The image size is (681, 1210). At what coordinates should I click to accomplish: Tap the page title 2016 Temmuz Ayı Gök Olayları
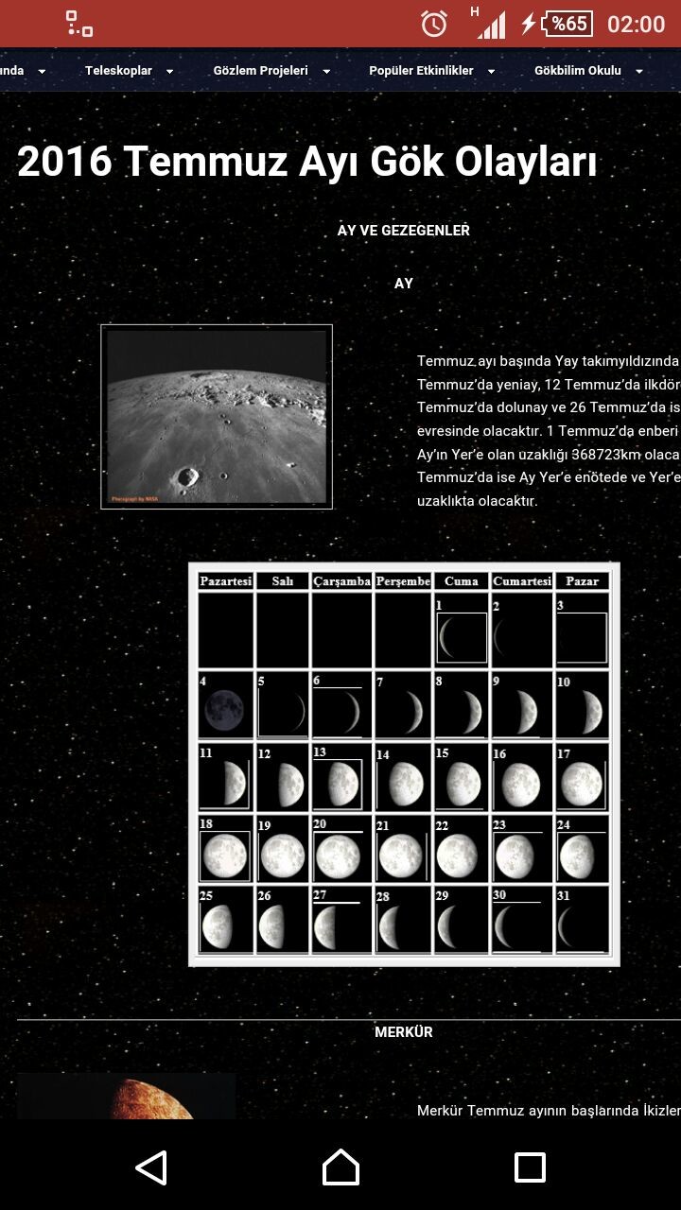307,162
